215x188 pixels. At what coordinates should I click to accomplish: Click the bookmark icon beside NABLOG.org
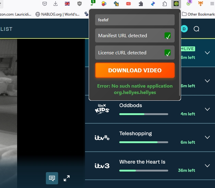pos(38,14)
